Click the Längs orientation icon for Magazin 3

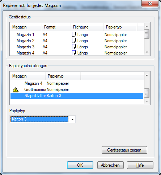coord(74,47)
